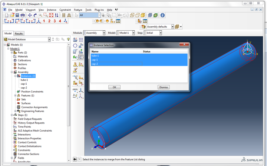The height and width of the screenshot is (166, 267).
Task: Collapse the Instances (3) node
Action: (x=15, y=76)
